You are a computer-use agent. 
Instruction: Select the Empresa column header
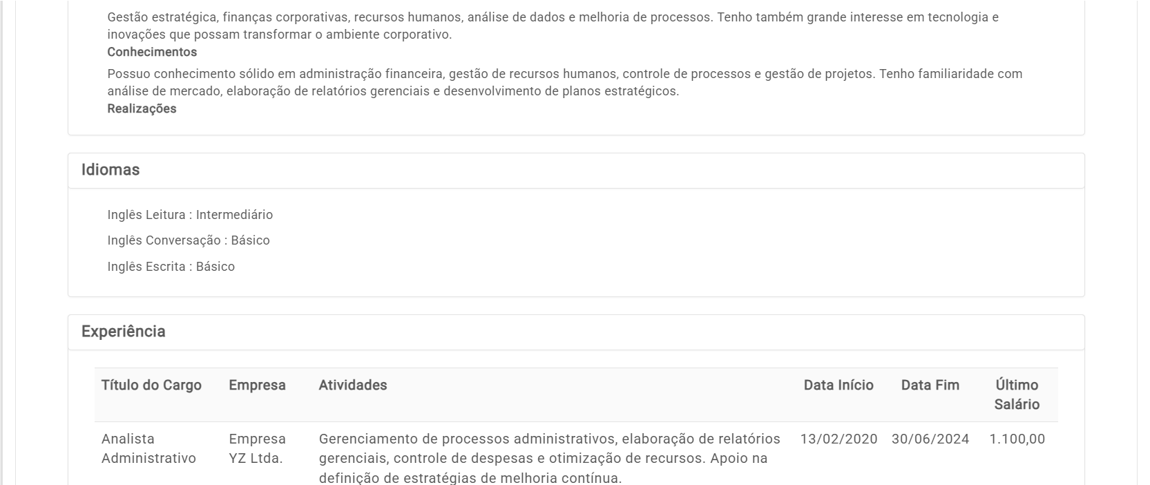pyautogui.click(x=257, y=386)
